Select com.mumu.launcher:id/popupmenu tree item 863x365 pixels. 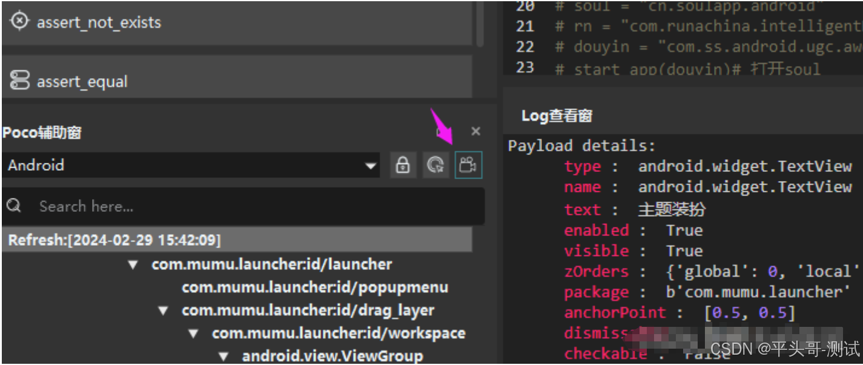tap(315, 287)
